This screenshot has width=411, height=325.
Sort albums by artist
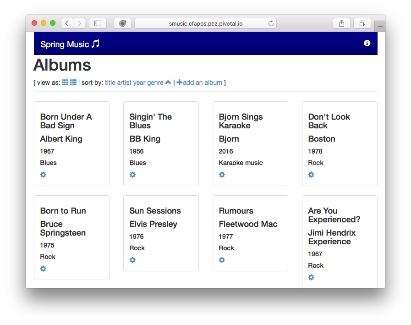124,83
